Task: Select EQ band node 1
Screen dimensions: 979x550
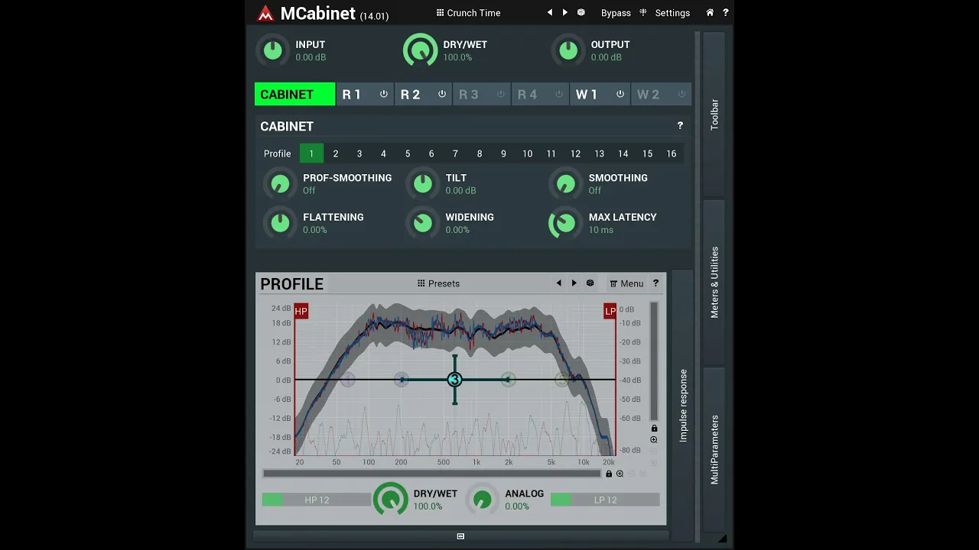Action: [x=348, y=380]
